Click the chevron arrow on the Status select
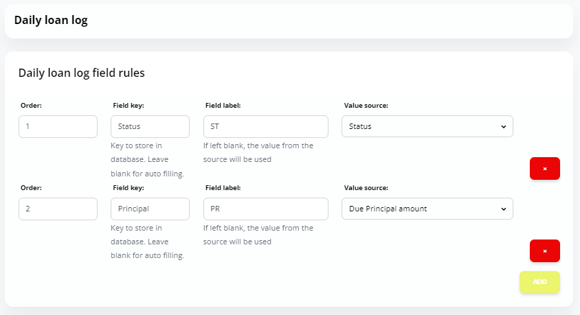580x315 pixels. click(504, 127)
